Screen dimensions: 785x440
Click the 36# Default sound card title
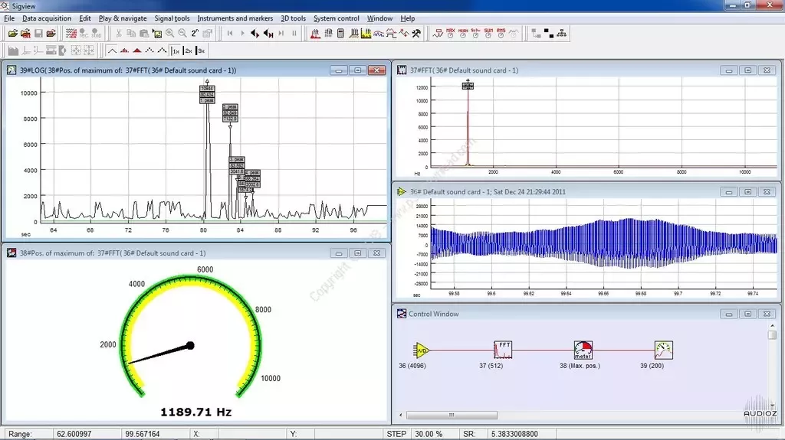(488, 192)
